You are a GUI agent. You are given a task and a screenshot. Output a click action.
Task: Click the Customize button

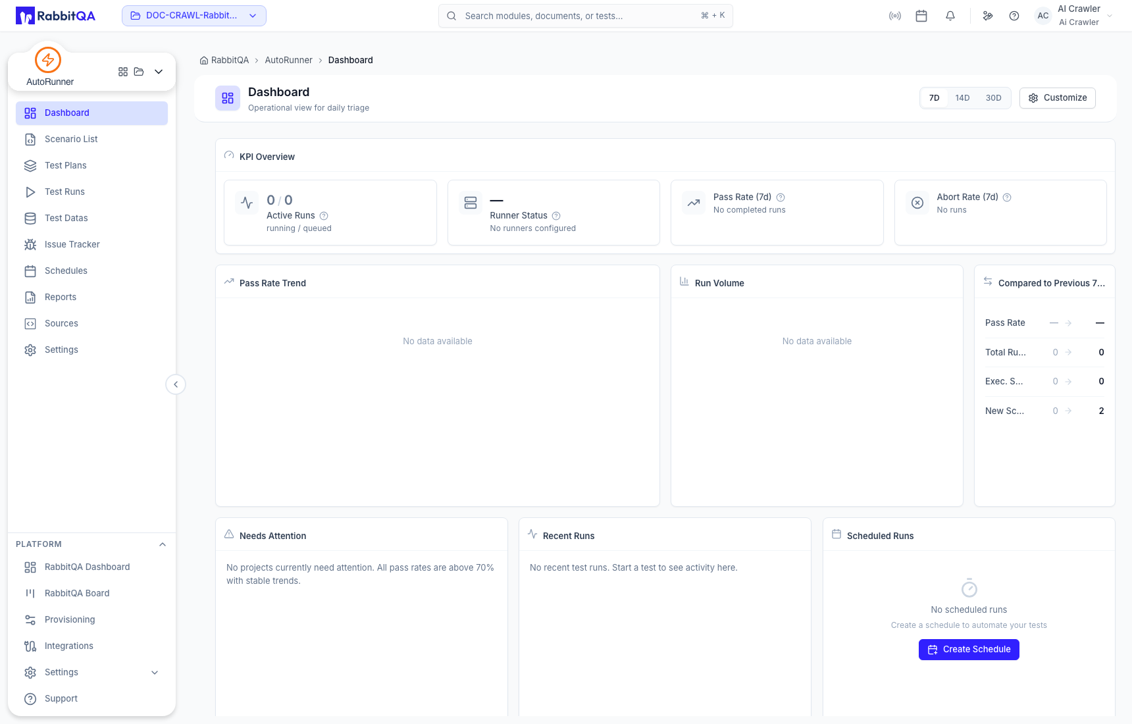[x=1058, y=98]
